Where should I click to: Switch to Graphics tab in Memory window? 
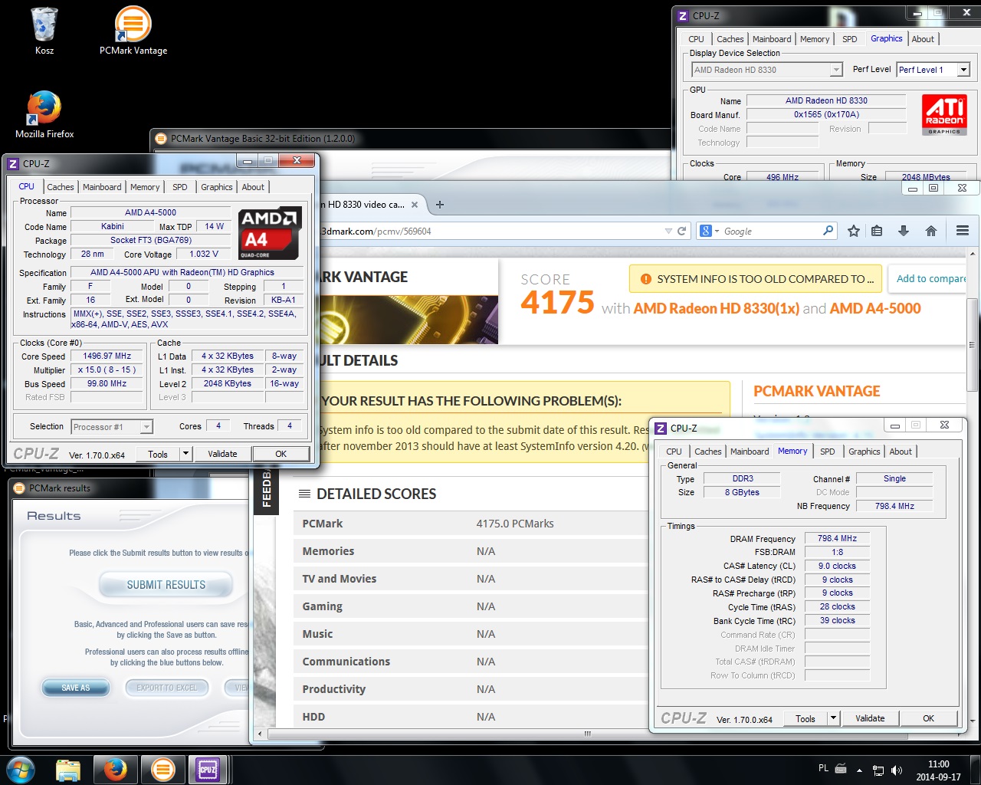click(x=865, y=452)
